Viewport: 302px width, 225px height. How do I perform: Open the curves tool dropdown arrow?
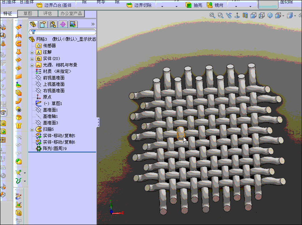[25, 181]
